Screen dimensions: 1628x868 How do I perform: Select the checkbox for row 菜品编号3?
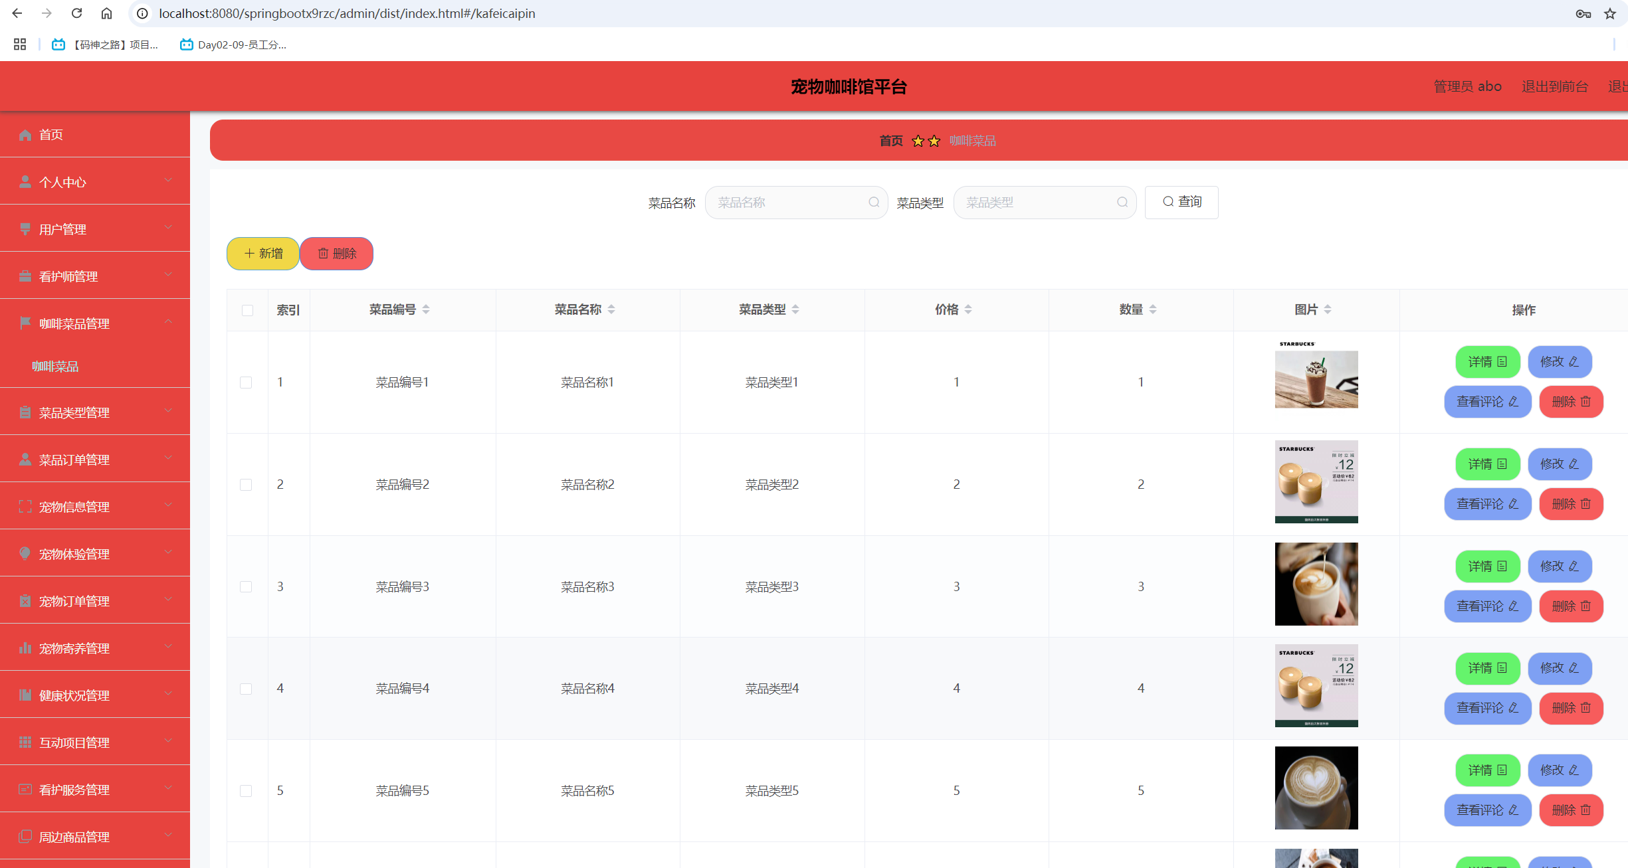pyautogui.click(x=246, y=587)
